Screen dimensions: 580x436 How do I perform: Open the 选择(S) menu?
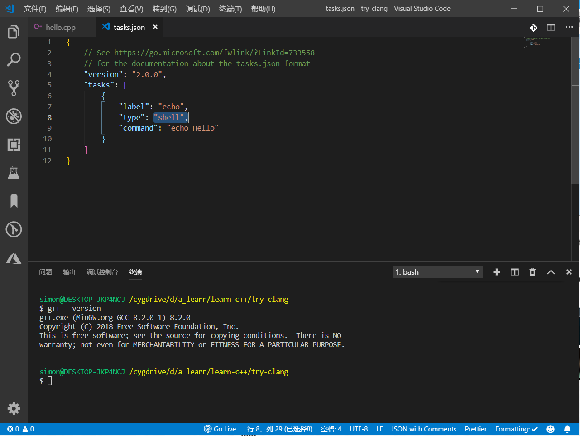[99, 9]
